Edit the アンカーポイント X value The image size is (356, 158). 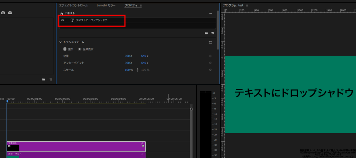coord(127,63)
